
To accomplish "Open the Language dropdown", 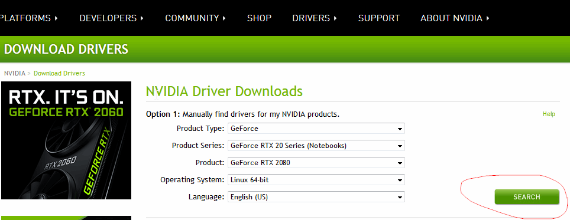I will tap(316, 197).
